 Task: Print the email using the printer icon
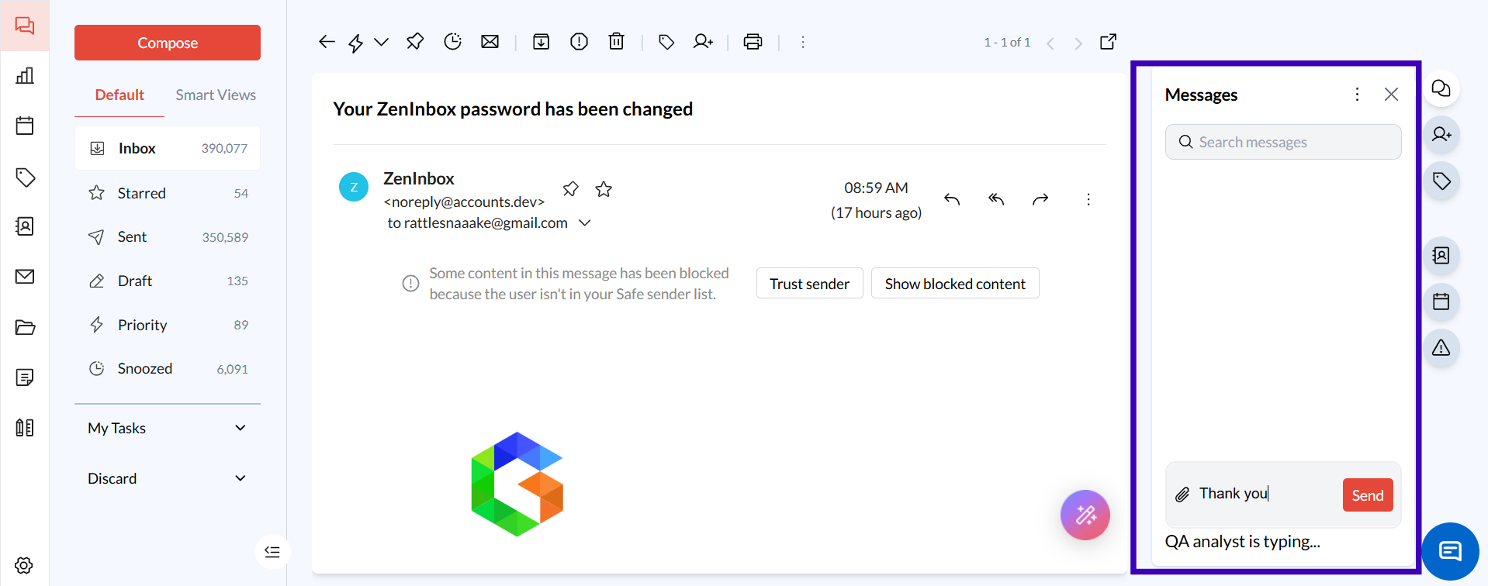[753, 42]
